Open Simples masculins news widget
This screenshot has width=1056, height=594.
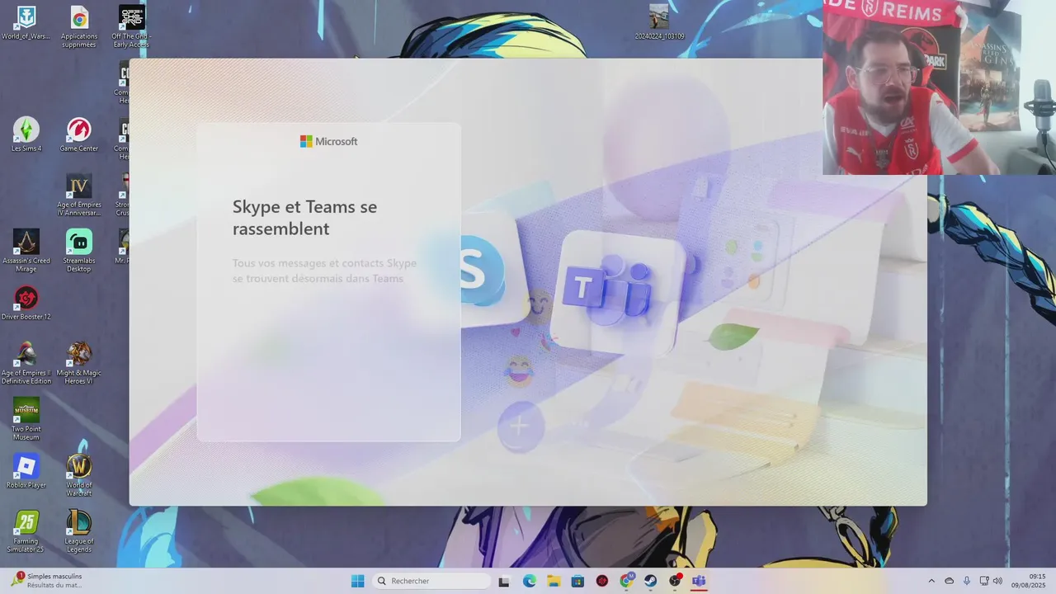point(47,581)
